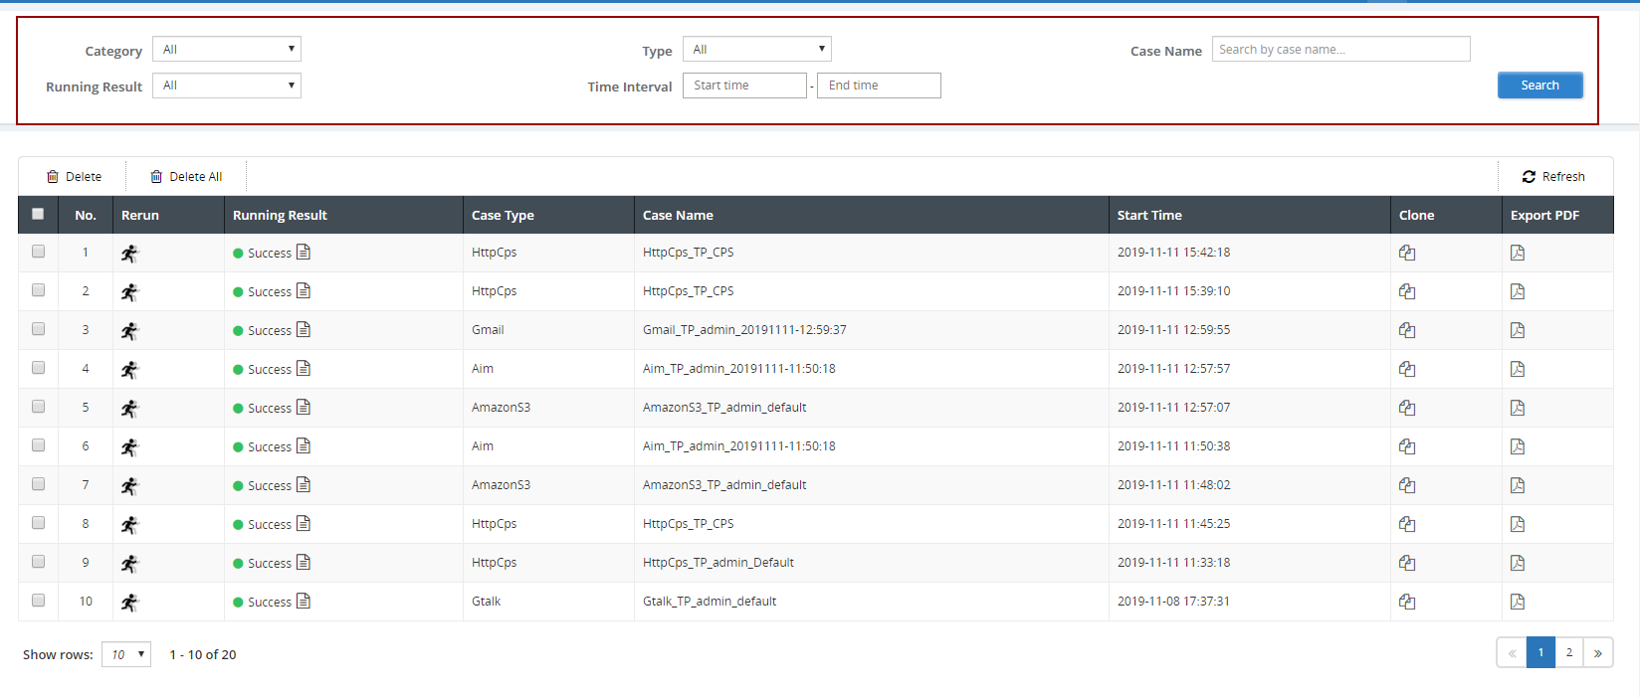Image resolution: width=1640 pixels, height=697 pixels.
Task: Refresh the test case list
Action: point(1553,177)
